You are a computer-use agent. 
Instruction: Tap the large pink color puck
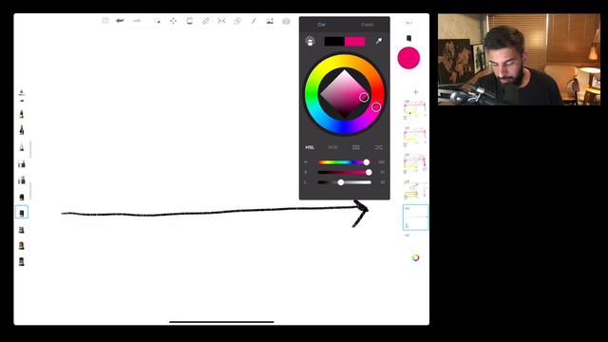[408, 58]
